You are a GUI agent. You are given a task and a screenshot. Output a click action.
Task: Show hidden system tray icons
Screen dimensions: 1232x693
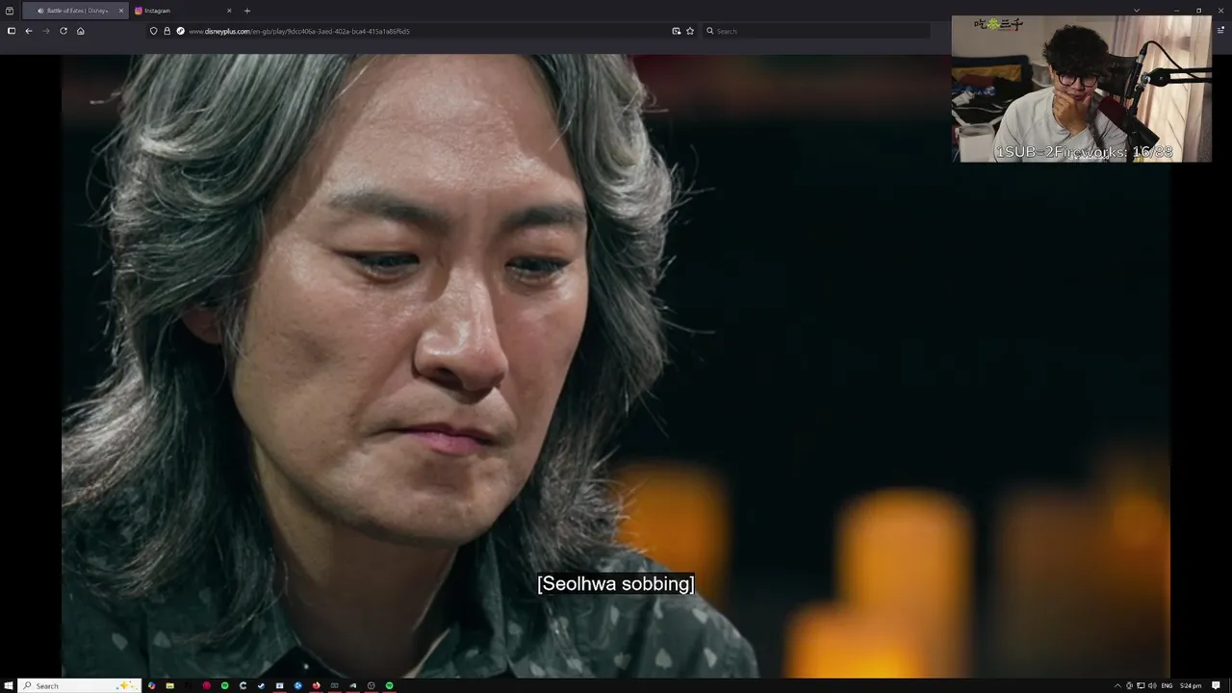point(1117,685)
